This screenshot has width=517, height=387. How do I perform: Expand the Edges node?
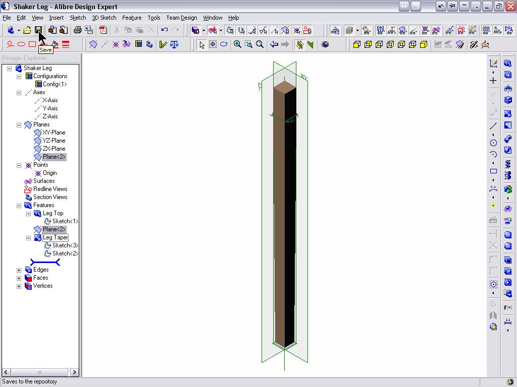pos(19,270)
